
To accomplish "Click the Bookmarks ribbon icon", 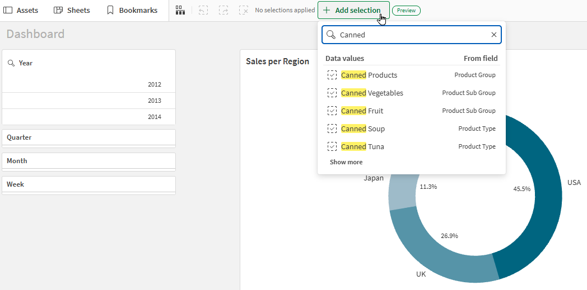I will 110,10.
